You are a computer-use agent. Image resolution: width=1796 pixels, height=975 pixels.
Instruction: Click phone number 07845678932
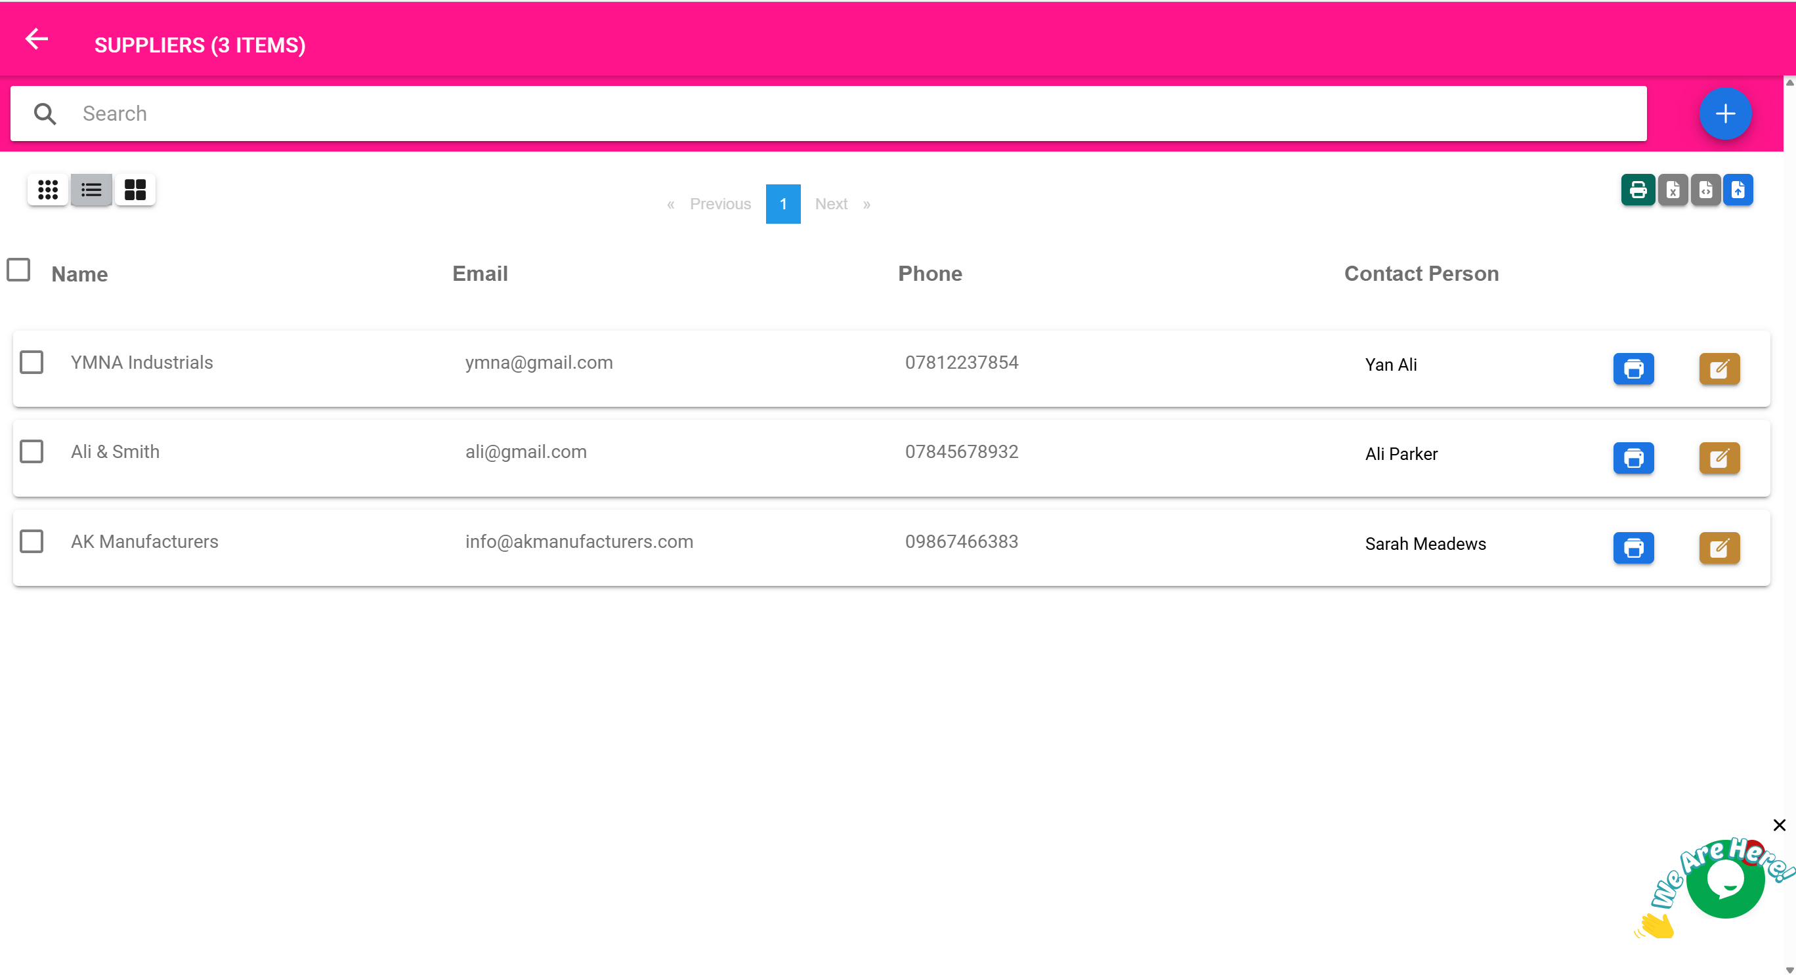[x=962, y=451]
